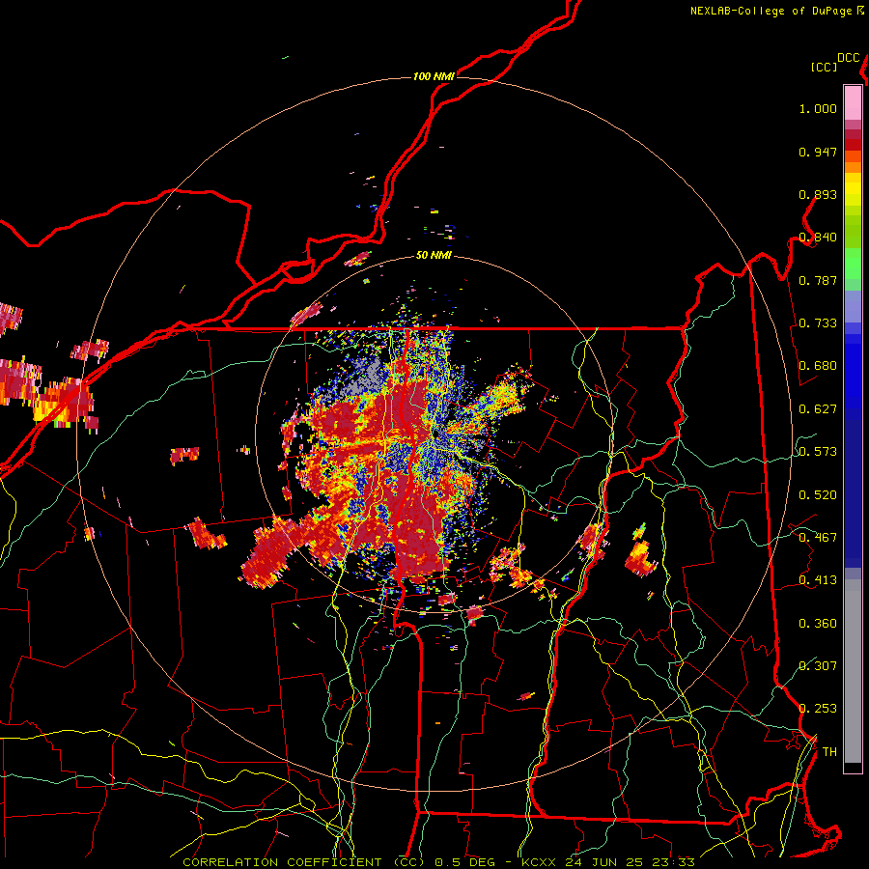This screenshot has height=869, width=869.
Task: Click the 0.360 color scale value
Action: [x=818, y=624]
